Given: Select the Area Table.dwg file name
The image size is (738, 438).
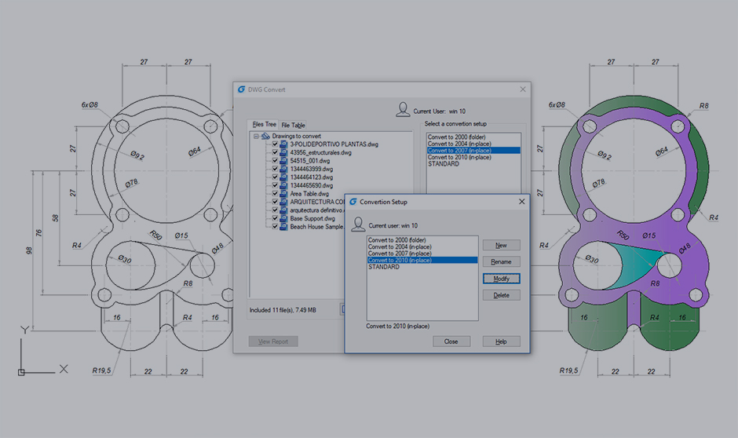Looking at the screenshot, I should [x=309, y=194].
